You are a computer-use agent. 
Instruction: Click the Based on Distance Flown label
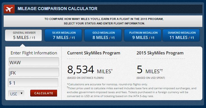(x=85, y=78)
